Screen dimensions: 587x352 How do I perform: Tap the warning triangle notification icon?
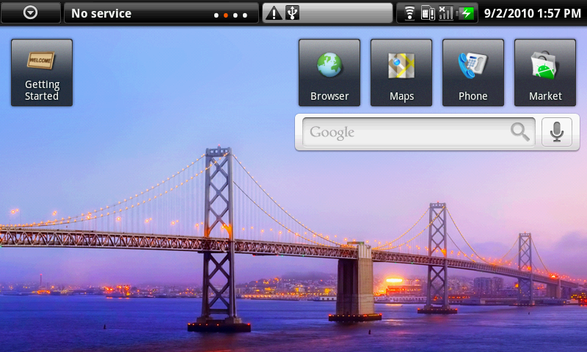274,13
